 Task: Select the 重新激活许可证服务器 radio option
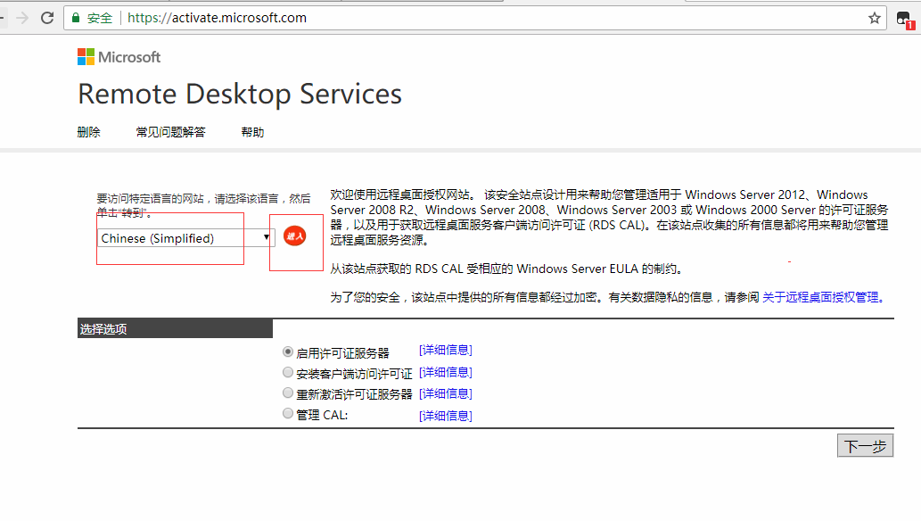[x=287, y=393]
